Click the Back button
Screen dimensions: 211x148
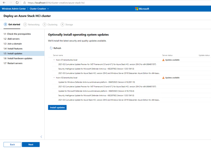coord(12,145)
